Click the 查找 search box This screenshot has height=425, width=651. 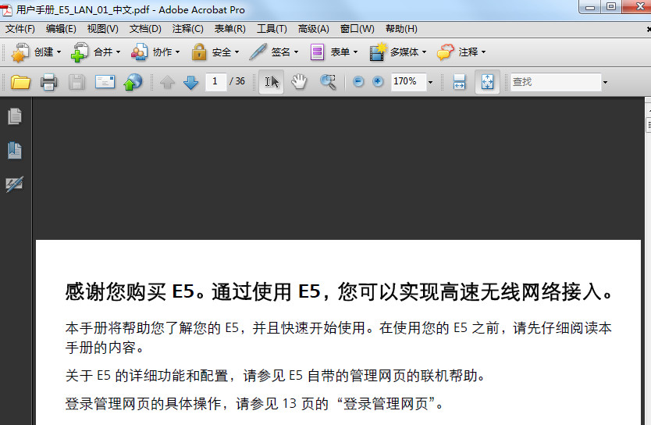pyautogui.click(x=556, y=82)
